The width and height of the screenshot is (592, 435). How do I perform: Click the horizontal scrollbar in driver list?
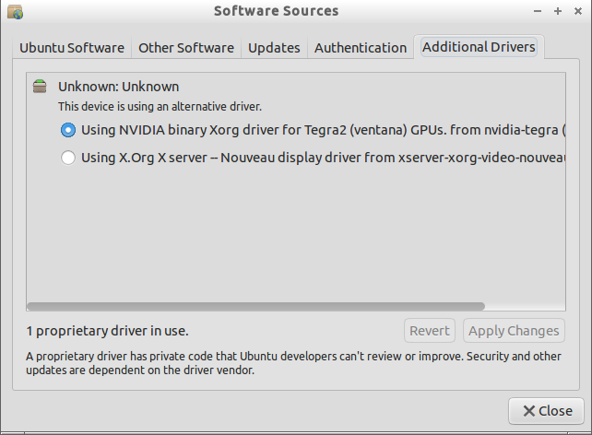click(255, 306)
